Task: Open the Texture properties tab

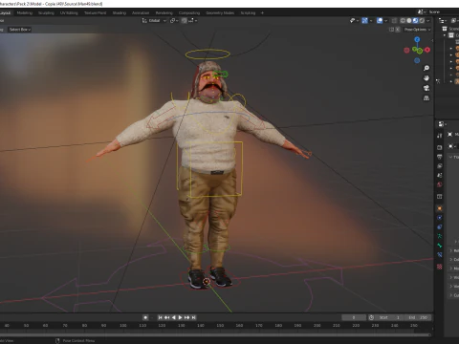Action: (x=440, y=267)
